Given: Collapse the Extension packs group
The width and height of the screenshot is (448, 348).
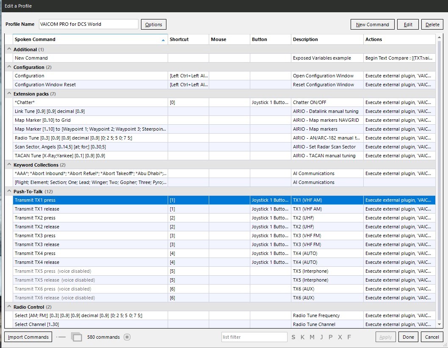Looking at the screenshot, I should (9, 93).
